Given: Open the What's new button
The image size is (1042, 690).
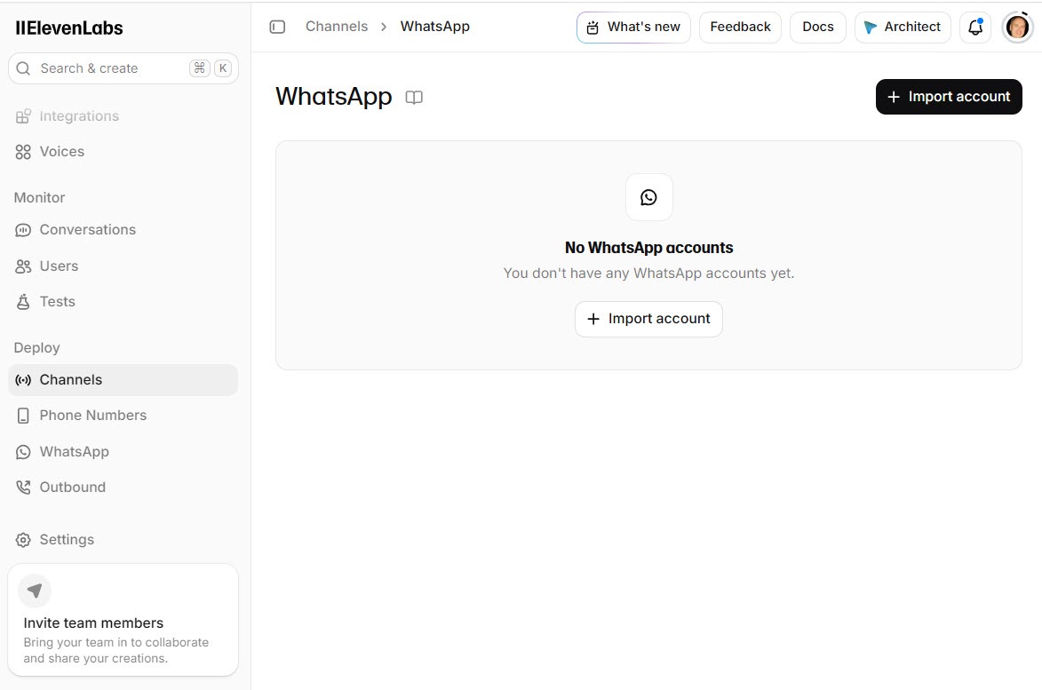Looking at the screenshot, I should 633,28.
